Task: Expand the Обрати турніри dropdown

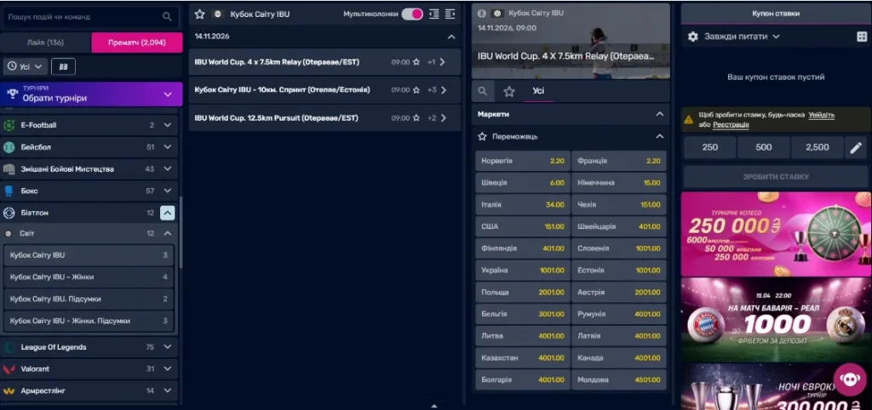Action: pos(92,94)
